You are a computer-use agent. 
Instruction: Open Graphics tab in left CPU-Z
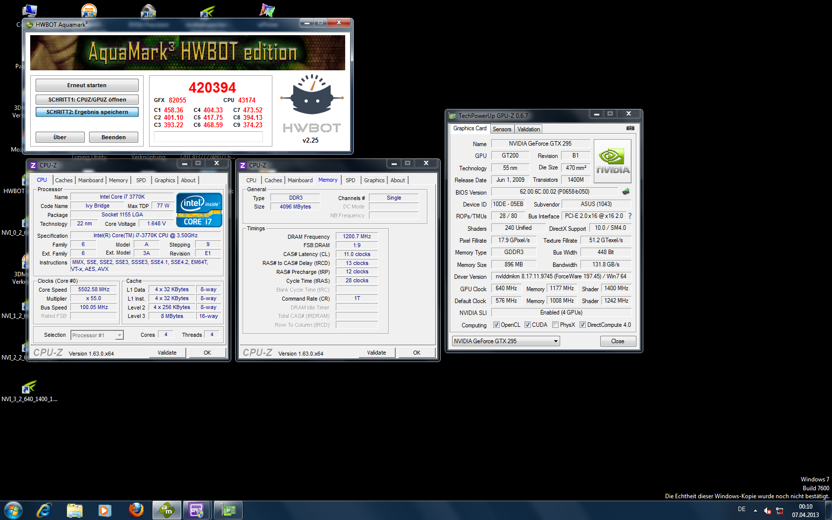point(165,180)
